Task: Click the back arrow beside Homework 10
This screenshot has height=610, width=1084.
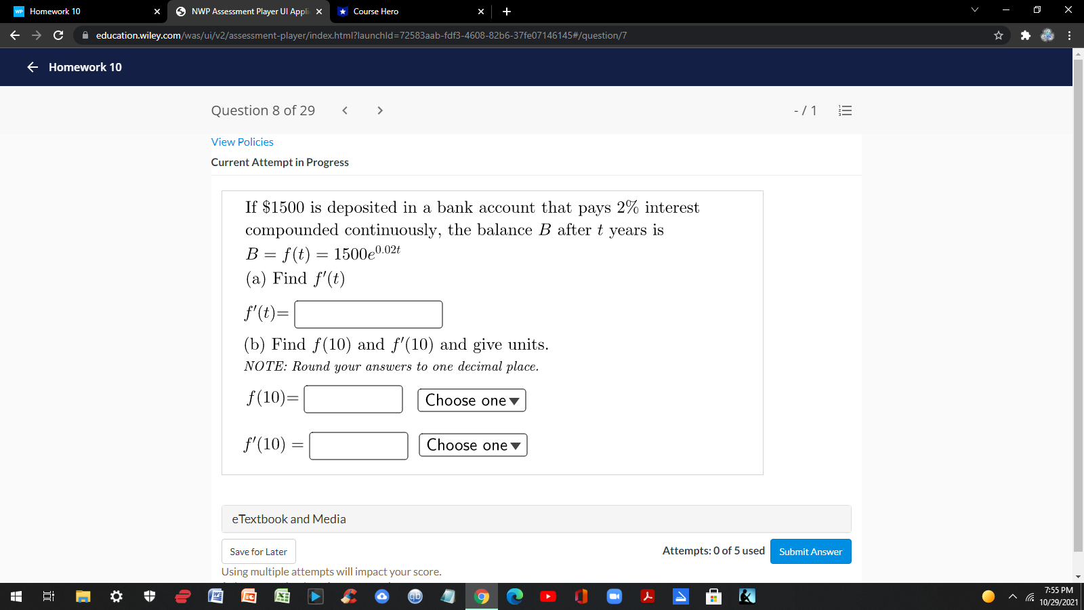Action: (32, 67)
